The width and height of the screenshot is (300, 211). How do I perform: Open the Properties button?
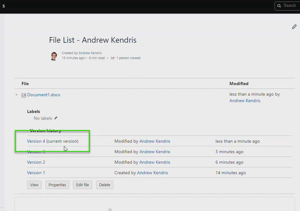57,185
